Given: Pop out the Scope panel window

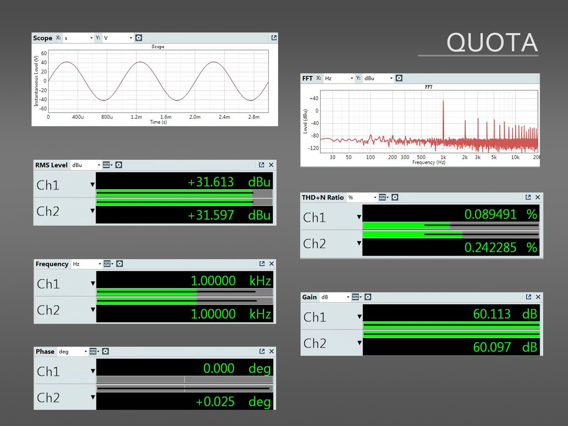Looking at the screenshot, I should coord(274,38).
